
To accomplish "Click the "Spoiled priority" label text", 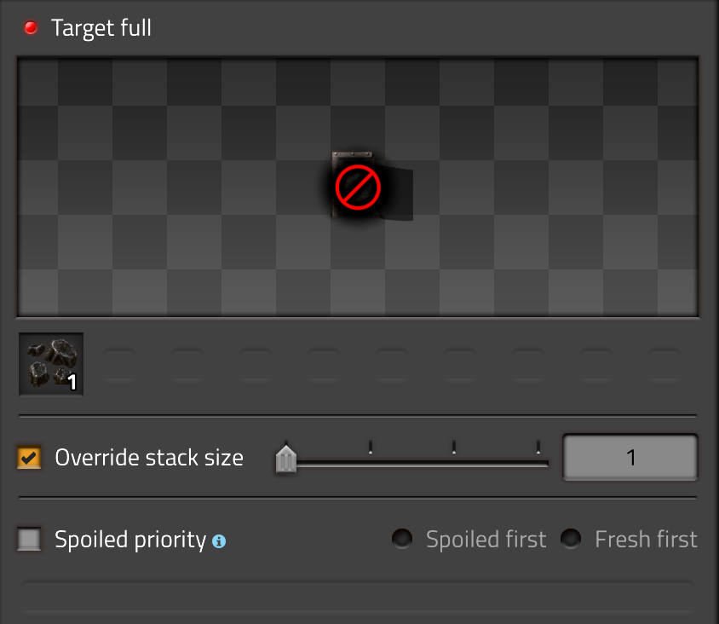I will (x=130, y=540).
